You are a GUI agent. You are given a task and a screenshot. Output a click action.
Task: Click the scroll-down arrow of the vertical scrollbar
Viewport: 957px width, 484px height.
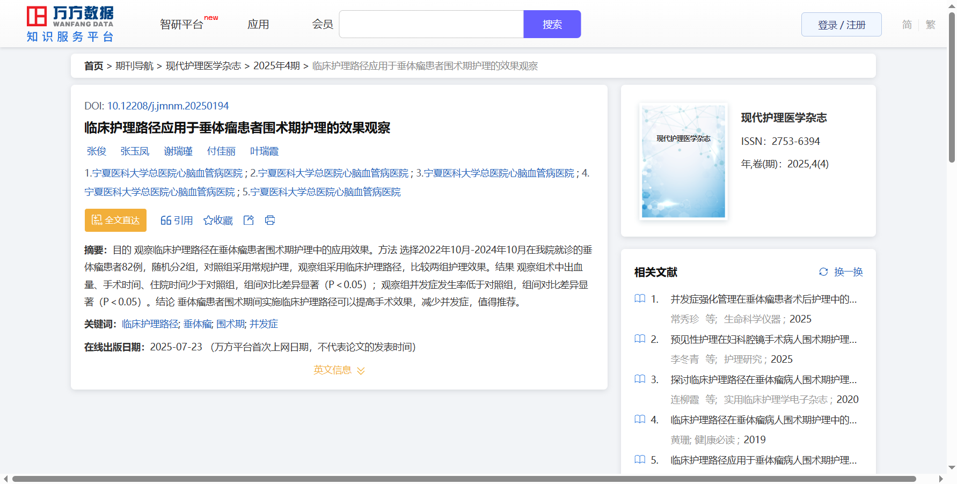(x=952, y=467)
